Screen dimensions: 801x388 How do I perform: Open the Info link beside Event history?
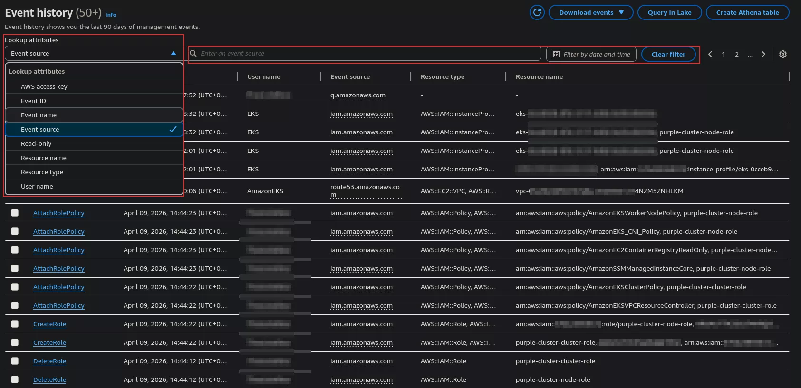[111, 15]
